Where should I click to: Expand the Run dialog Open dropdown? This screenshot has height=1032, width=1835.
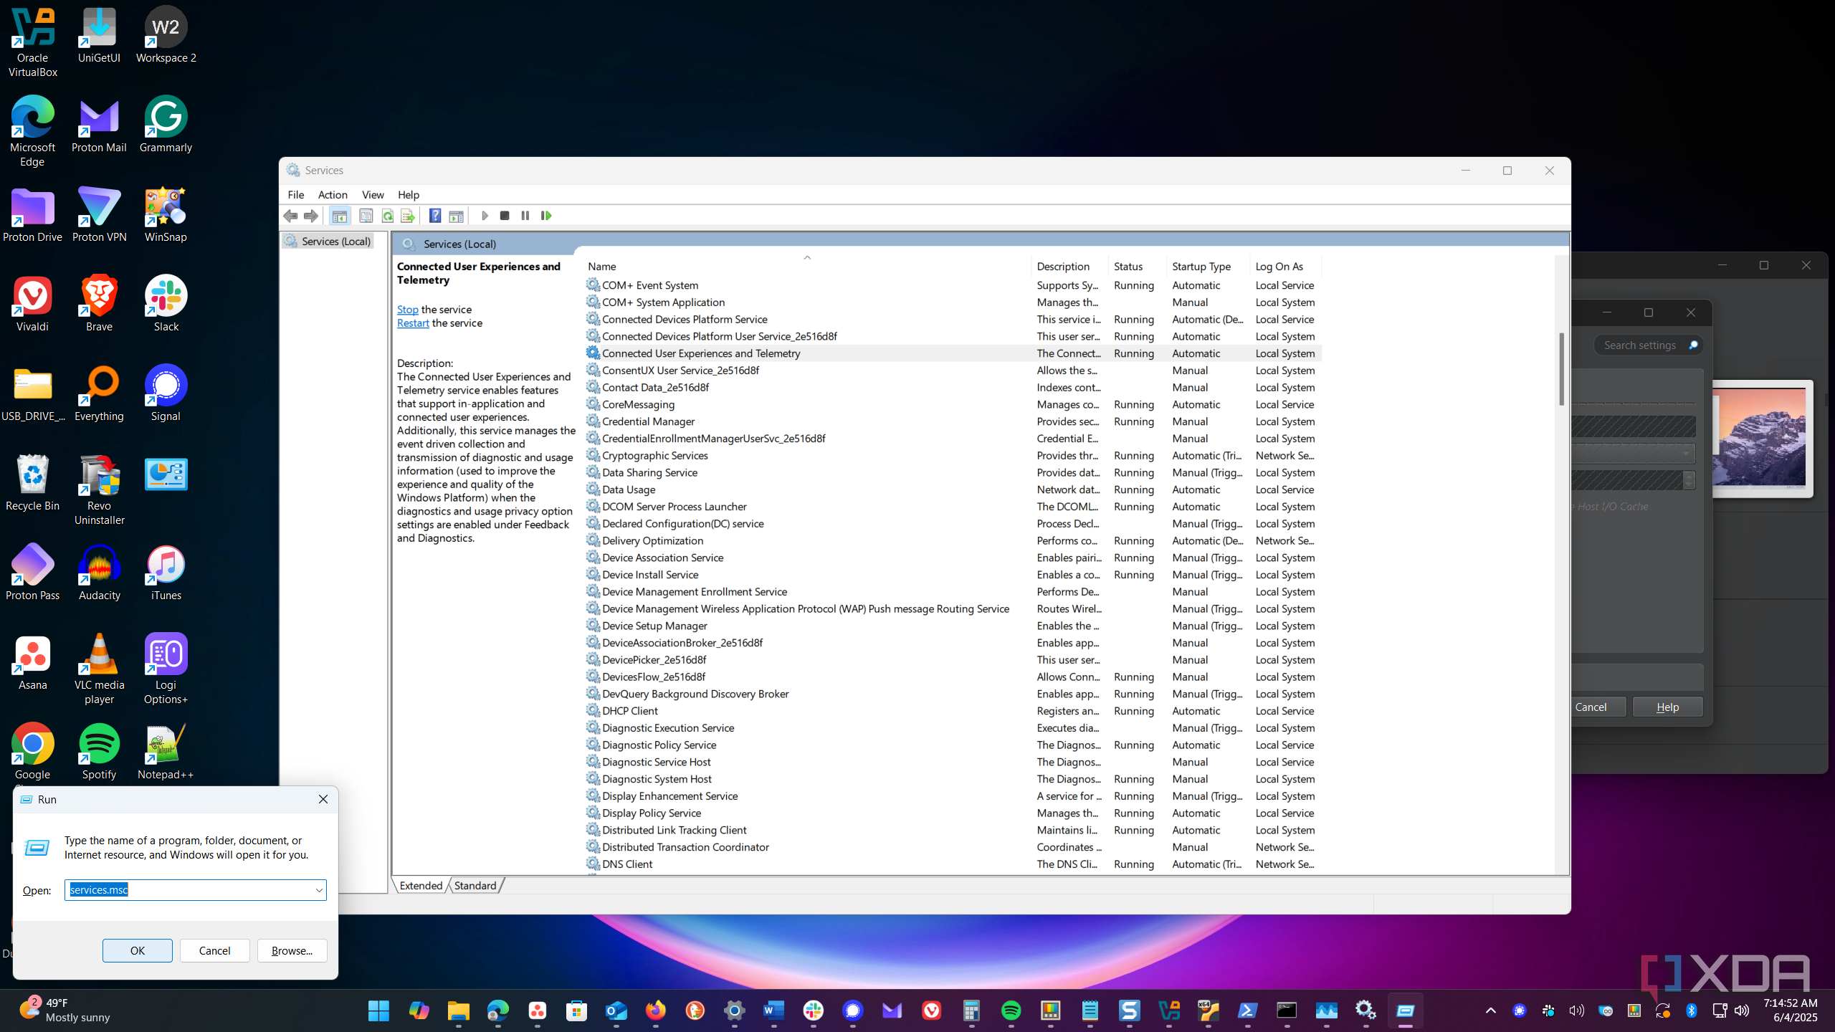pos(319,890)
